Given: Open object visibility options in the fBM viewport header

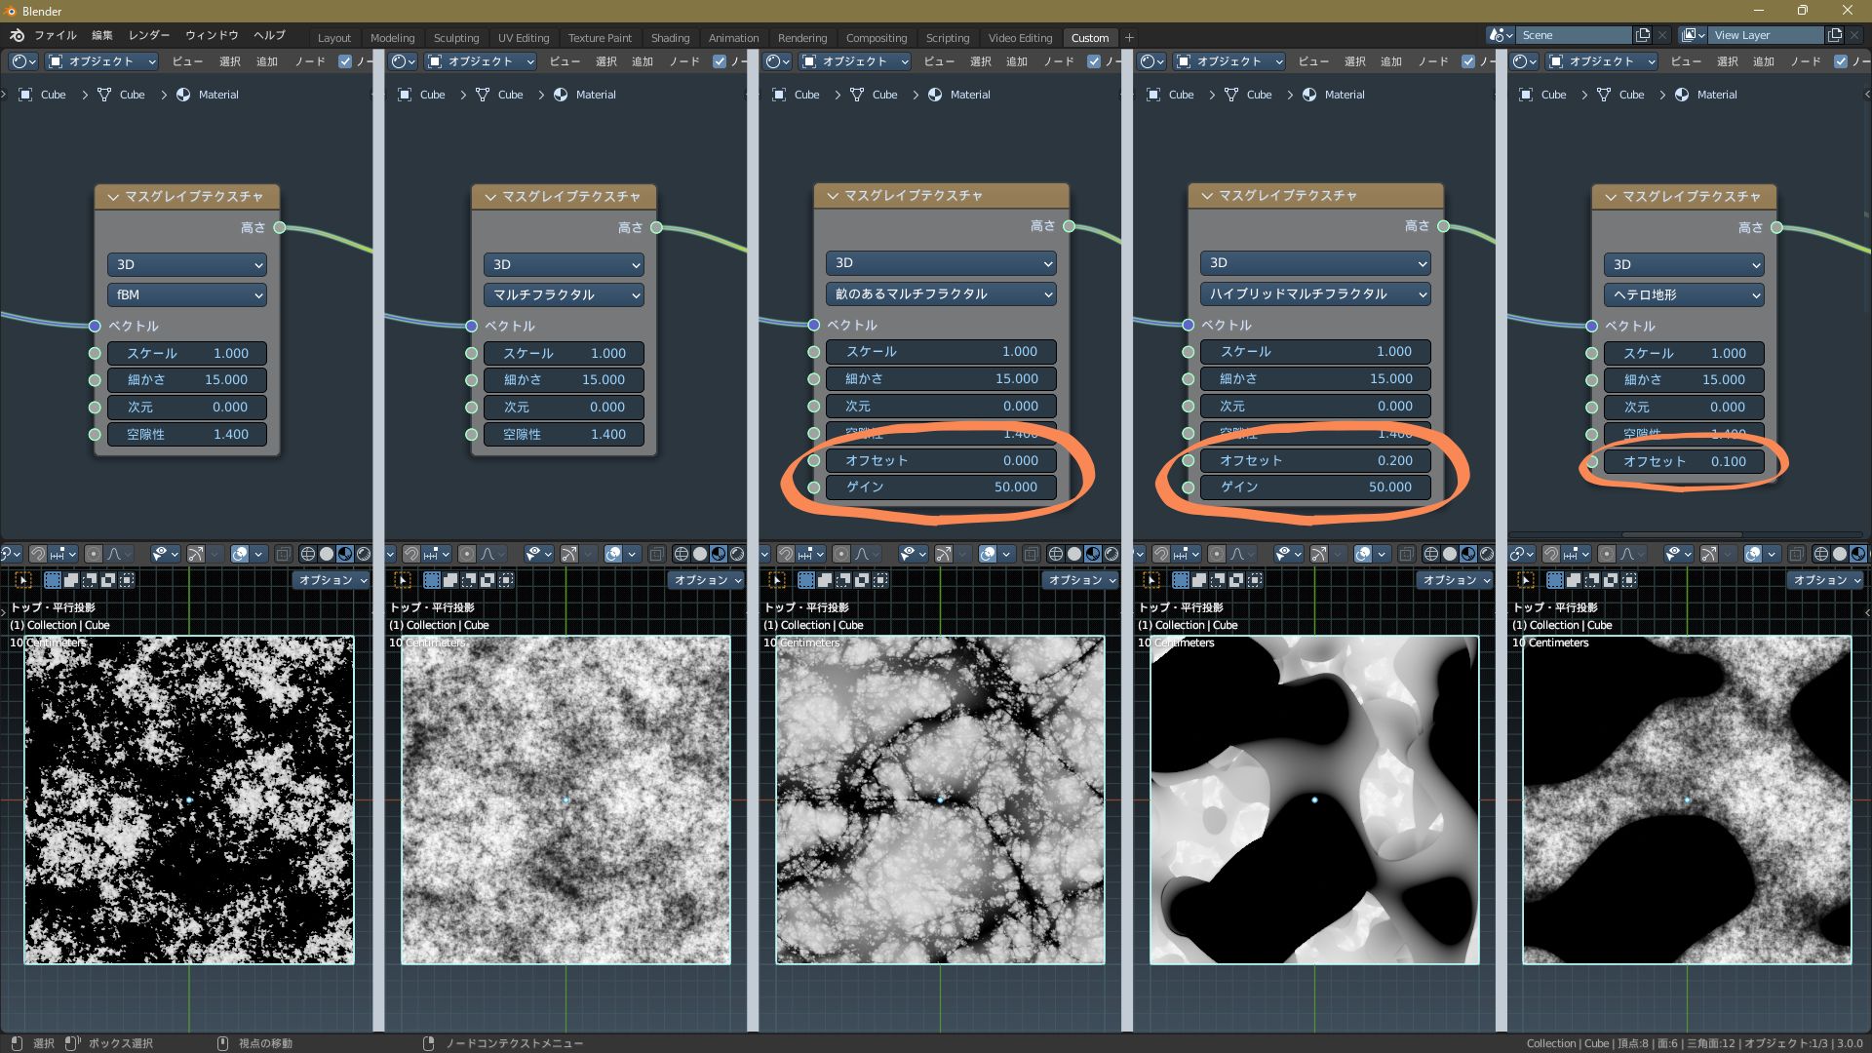Looking at the screenshot, I should pyautogui.click(x=164, y=554).
